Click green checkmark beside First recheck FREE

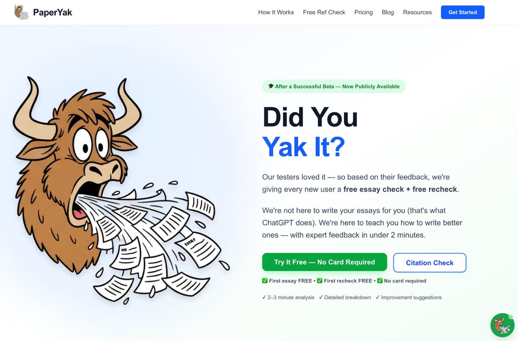tap(320, 281)
